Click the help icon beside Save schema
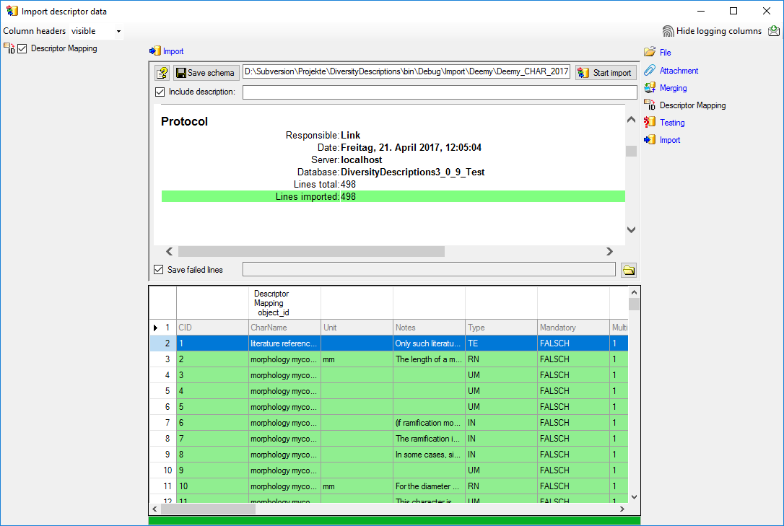Viewport: 784px width, 526px height. pos(162,73)
